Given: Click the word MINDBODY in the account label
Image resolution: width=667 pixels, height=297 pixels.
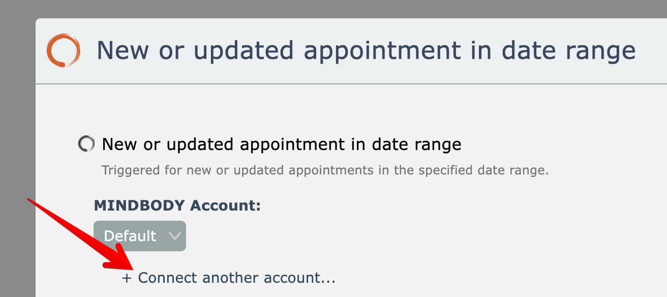Looking at the screenshot, I should point(139,205).
